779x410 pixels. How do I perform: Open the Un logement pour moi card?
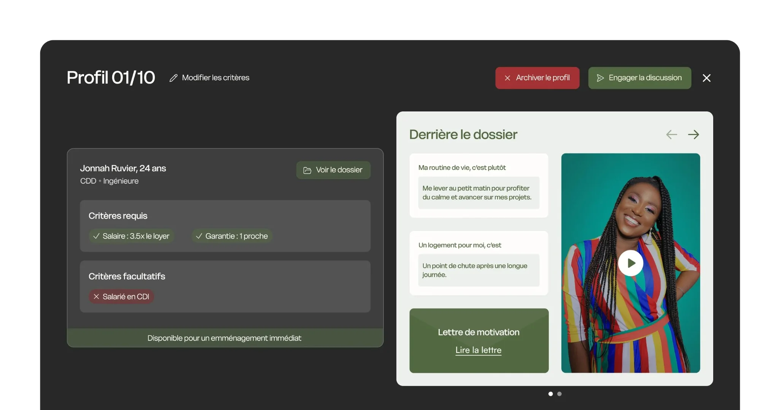[479, 263]
